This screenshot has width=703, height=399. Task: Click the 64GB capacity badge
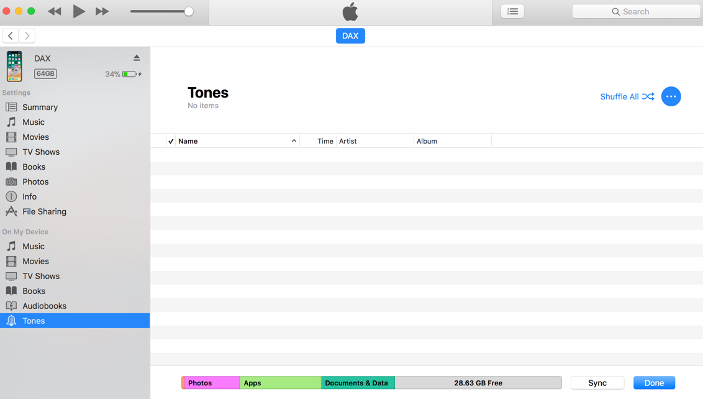tap(45, 73)
